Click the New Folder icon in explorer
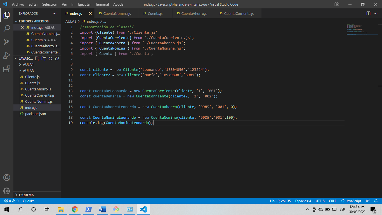382x215 pixels. pos(44,59)
